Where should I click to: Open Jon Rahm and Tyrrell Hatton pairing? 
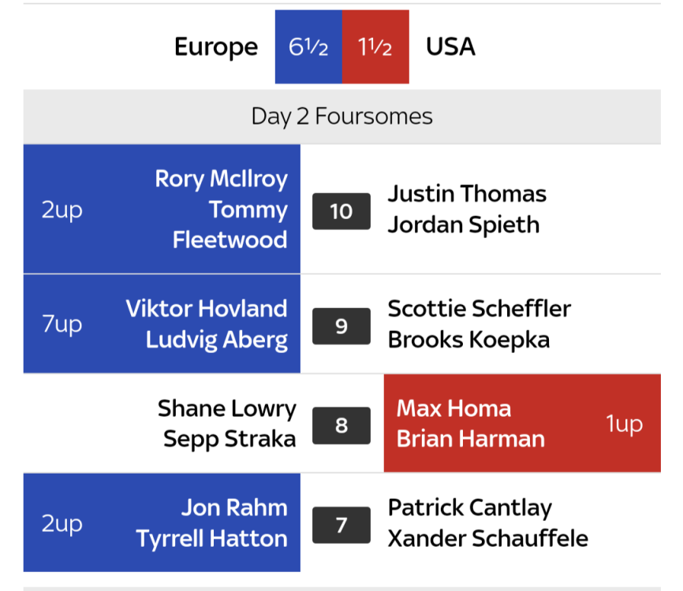(211, 523)
